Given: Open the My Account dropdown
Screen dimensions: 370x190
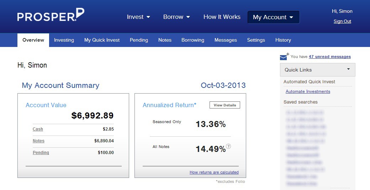Looking at the screenshot, I should (273, 17).
